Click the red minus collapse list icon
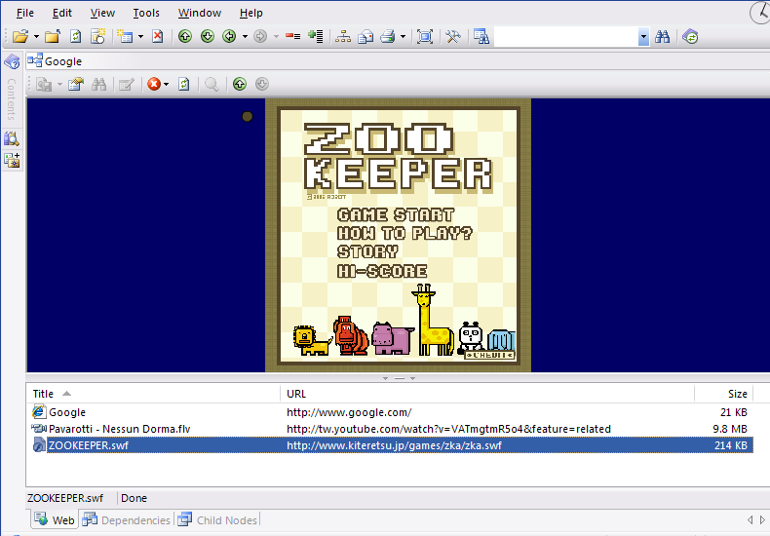The height and width of the screenshot is (536, 770). coord(292,36)
